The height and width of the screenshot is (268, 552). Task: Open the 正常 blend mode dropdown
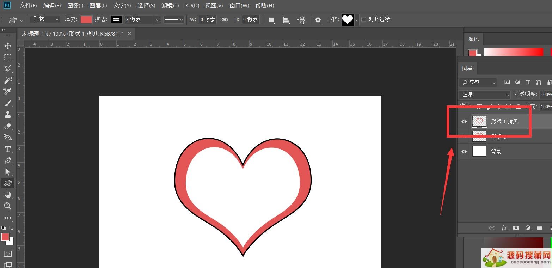click(x=485, y=95)
